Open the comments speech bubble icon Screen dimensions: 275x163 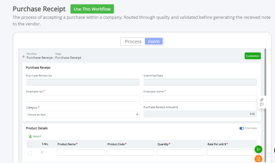coord(262,105)
